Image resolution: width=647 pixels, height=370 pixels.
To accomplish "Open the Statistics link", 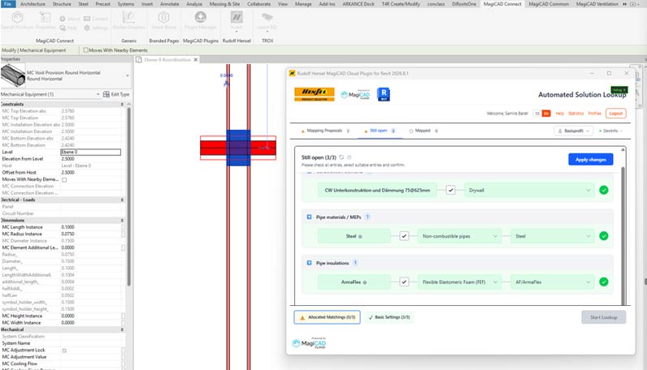I will [575, 114].
